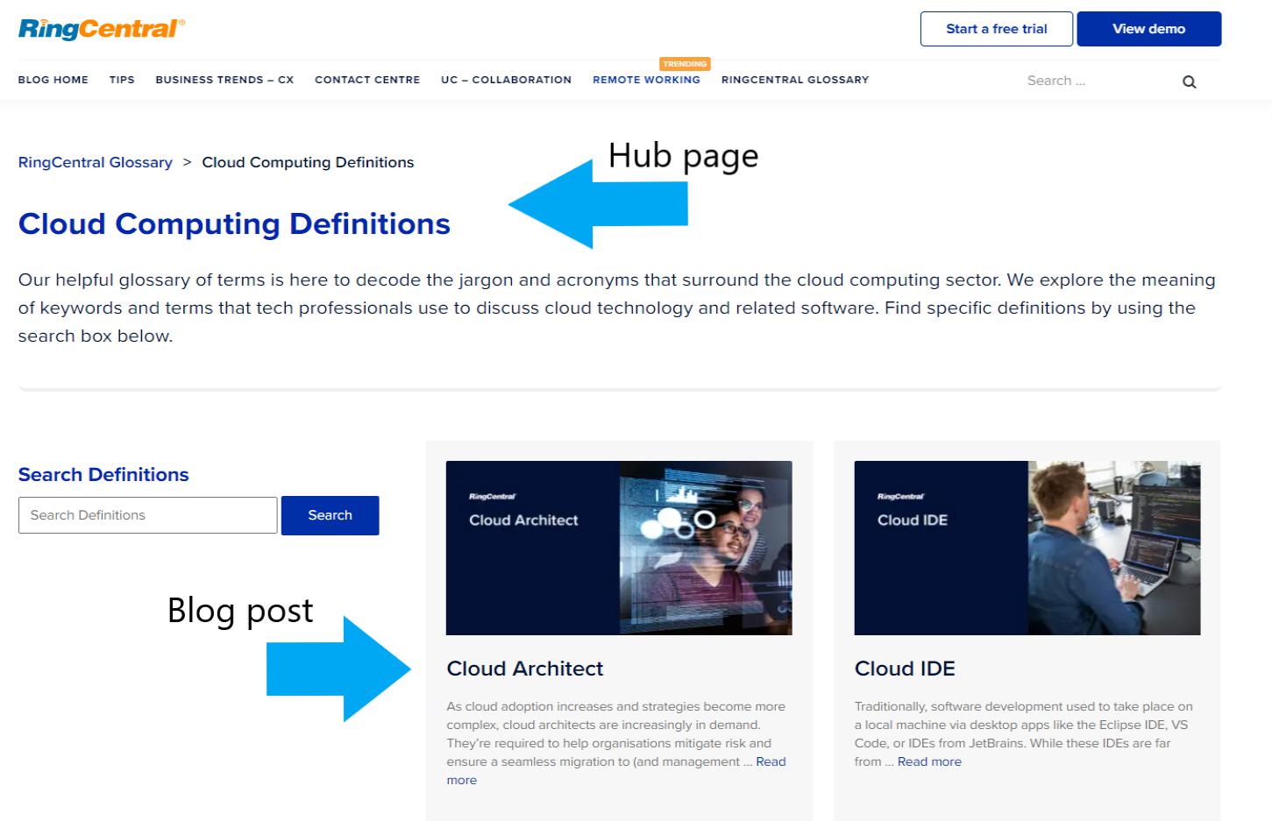Switch to the CONTACT CENTRE section
1272x821 pixels.
coord(366,80)
